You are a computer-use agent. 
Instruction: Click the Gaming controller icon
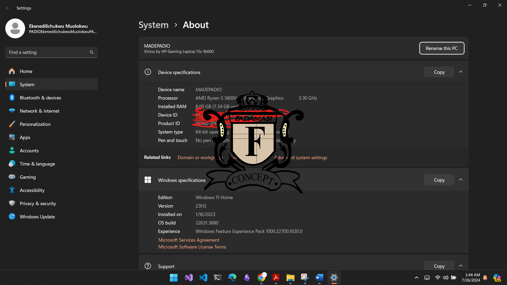click(12, 177)
